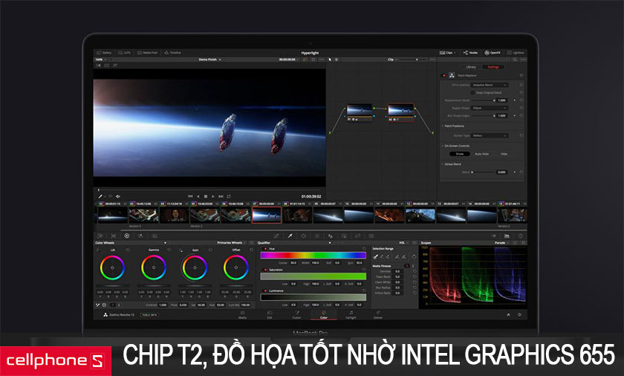
Task: Open the Curves palette icon
Action: coord(276,236)
